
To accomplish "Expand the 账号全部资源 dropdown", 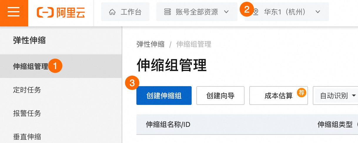I will click(x=197, y=12).
